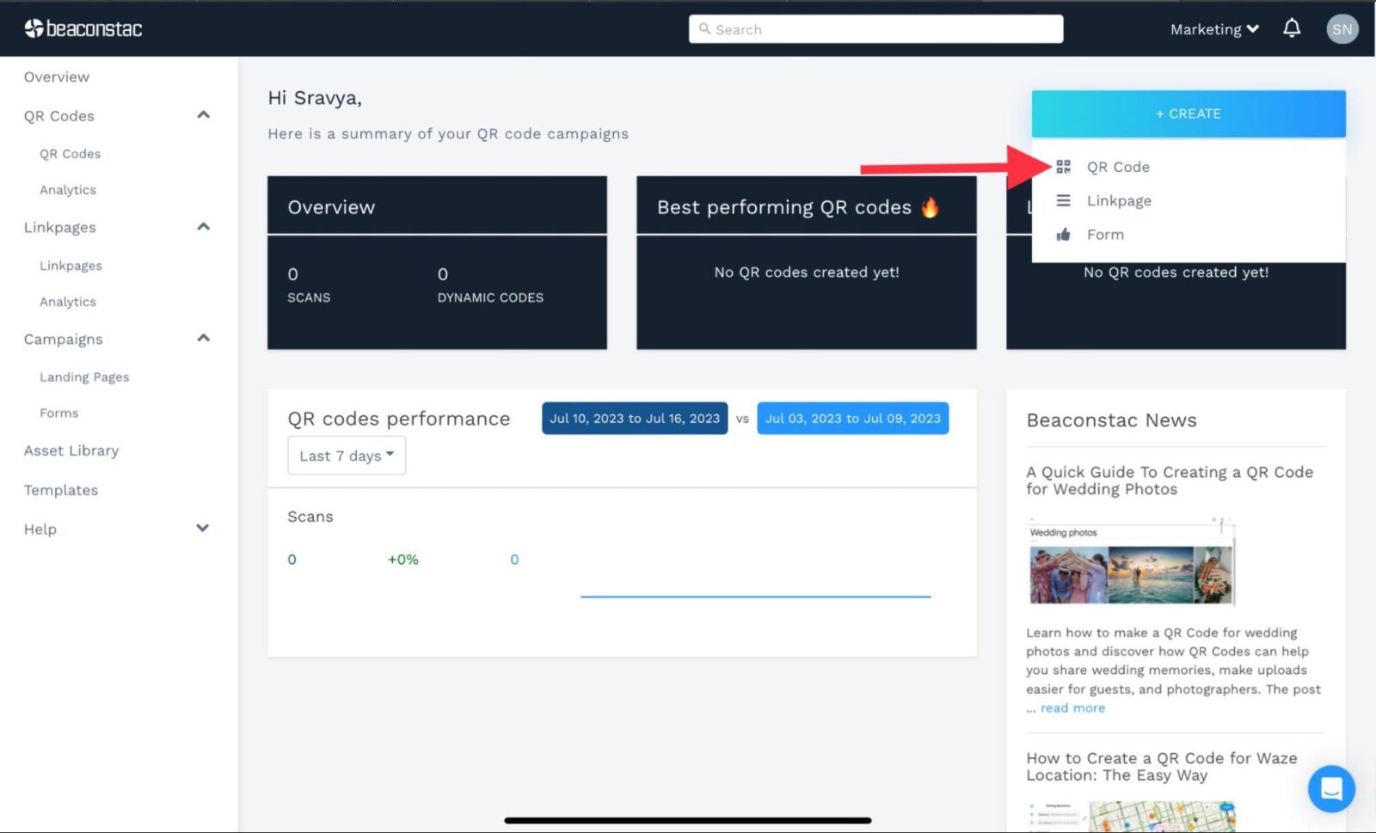
Task: Open the Last 7 days dropdown
Action: (x=347, y=456)
